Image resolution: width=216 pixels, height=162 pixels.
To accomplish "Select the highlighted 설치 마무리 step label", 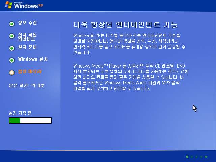I will (30, 71).
